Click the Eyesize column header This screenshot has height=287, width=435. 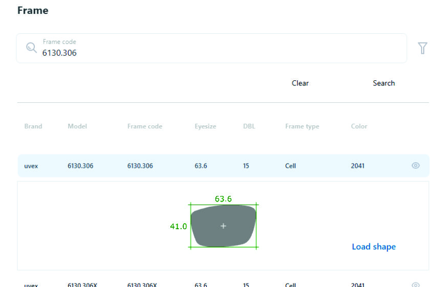point(205,126)
